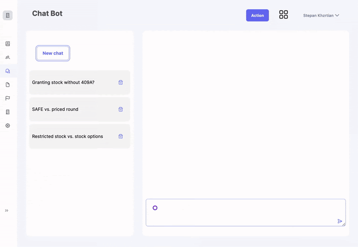This screenshot has width=358, height=247.
Task: Click the building icon above settings gear
Action: point(8,112)
